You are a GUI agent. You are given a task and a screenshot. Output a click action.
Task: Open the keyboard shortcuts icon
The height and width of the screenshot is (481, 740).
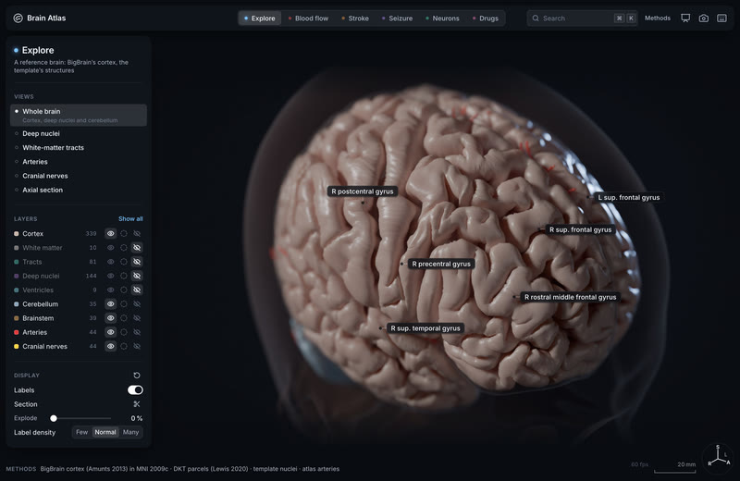pyautogui.click(x=721, y=18)
